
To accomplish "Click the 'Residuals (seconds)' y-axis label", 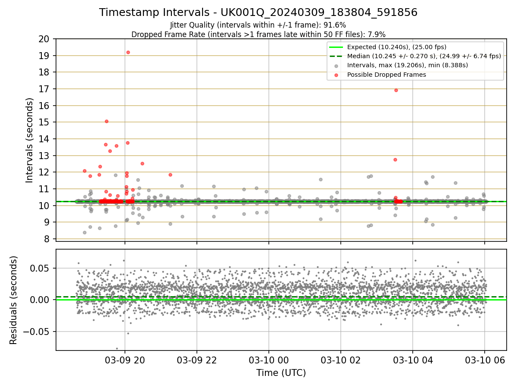I will (x=14, y=300).
